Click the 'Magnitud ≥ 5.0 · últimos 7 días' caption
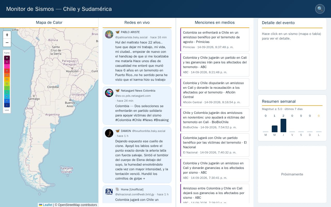Image resolution: width=331 pixels, height=207 pixels. click(282, 109)
